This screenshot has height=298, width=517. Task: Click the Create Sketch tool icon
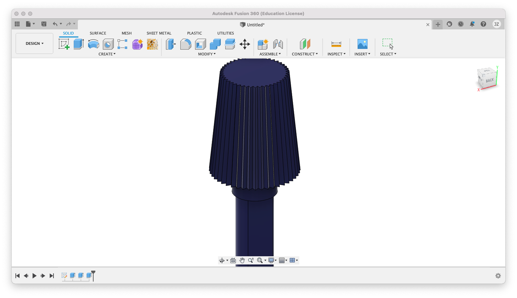[x=64, y=44]
